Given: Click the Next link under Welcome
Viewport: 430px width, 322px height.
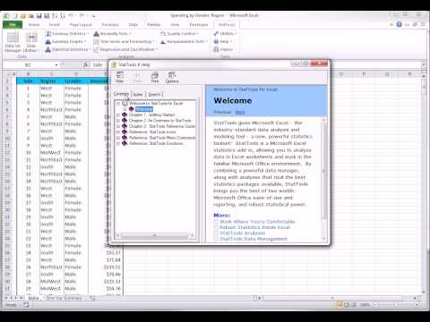Looking at the screenshot, I should pyautogui.click(x=240, y=112).
